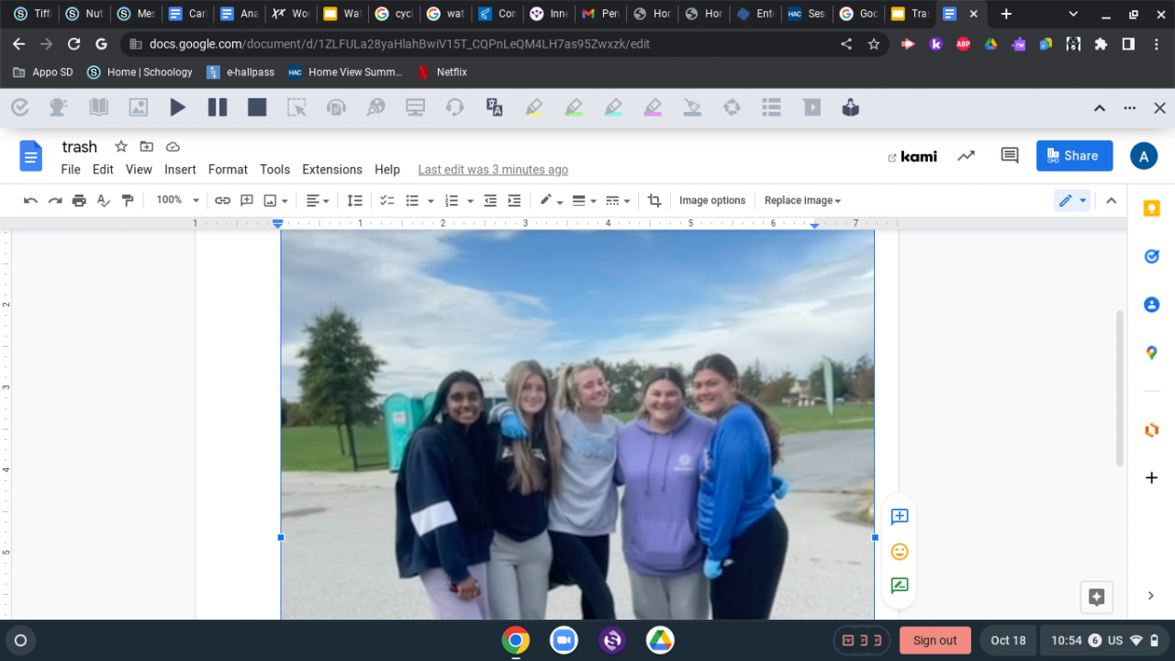The image size is (1175, 661).
Task: Toggle the checklist button
Action: coord(387,200)
